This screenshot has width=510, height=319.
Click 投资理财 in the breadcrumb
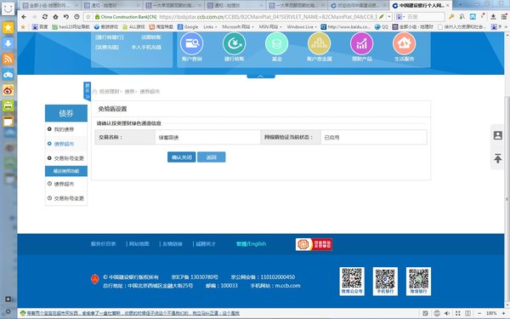click(x=110, y=92)
